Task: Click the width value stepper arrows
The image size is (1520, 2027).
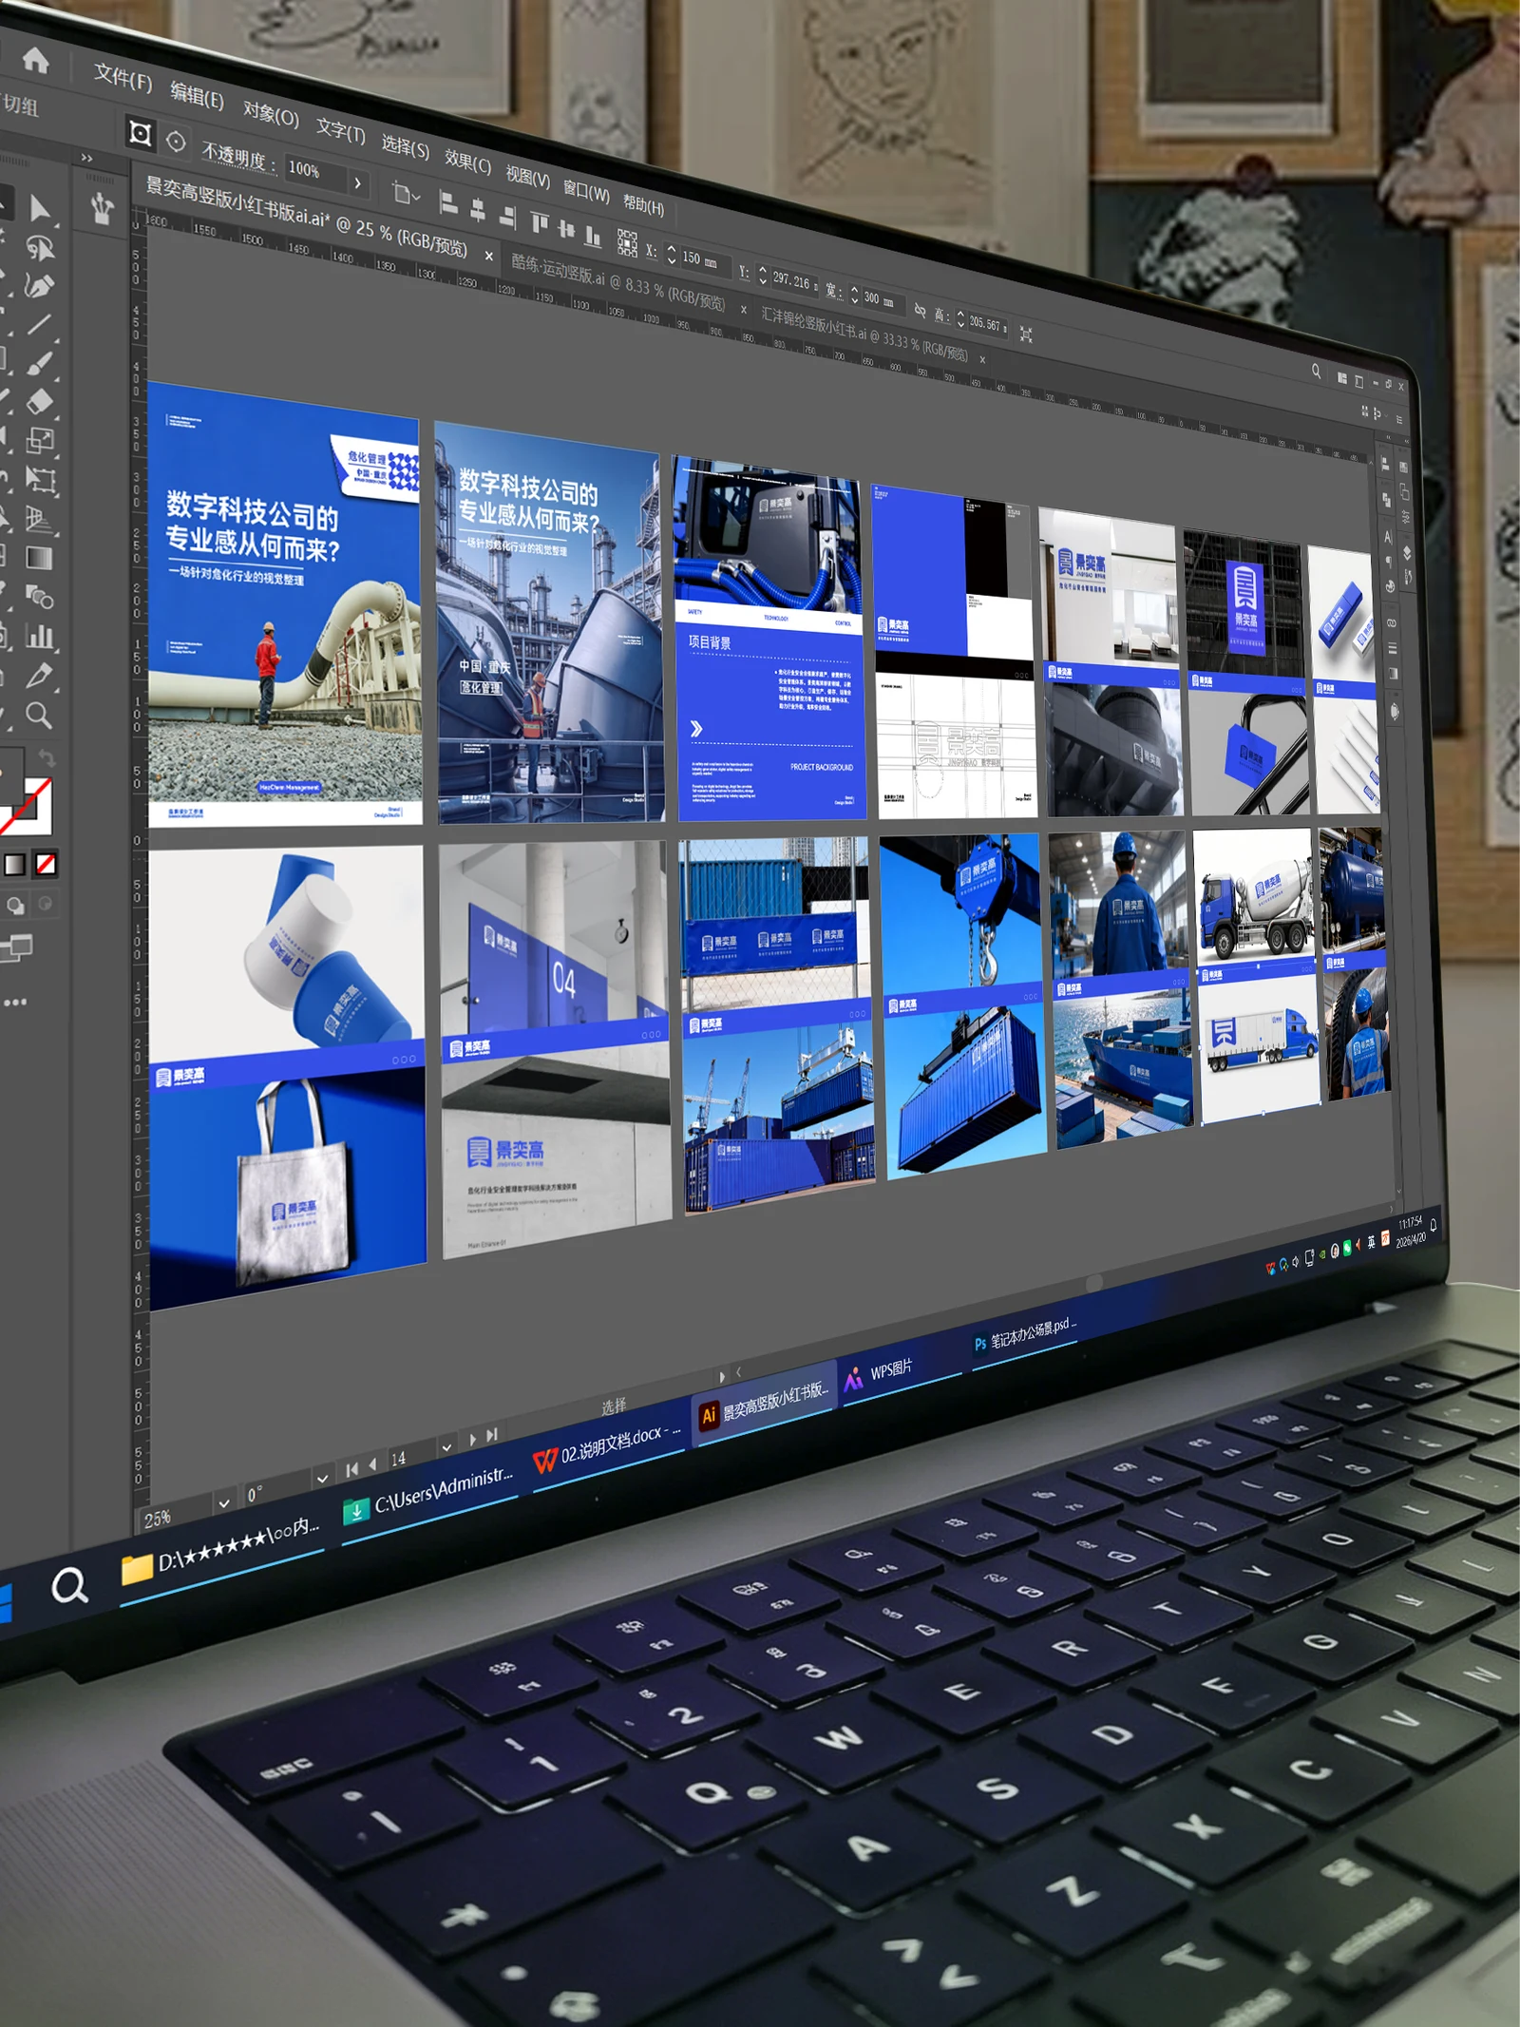Action: [853, 295]
